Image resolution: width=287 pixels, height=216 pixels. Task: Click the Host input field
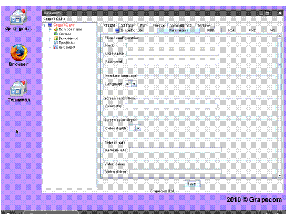click(173, 45)
